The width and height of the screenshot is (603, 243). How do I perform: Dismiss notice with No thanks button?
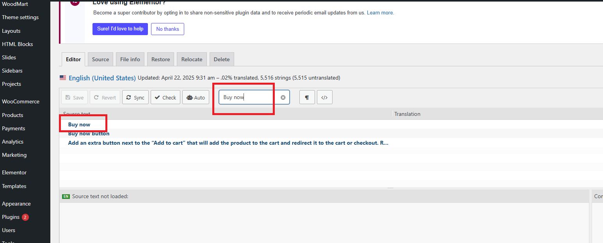[x=167, y=29]
